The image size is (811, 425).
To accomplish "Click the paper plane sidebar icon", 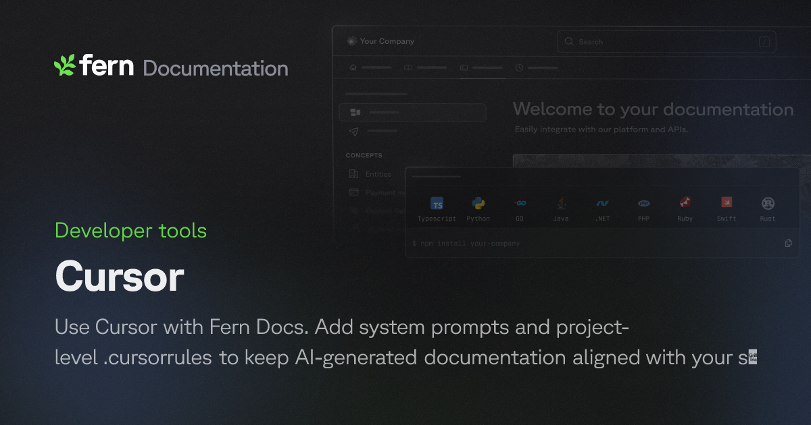I will (354, 131).
